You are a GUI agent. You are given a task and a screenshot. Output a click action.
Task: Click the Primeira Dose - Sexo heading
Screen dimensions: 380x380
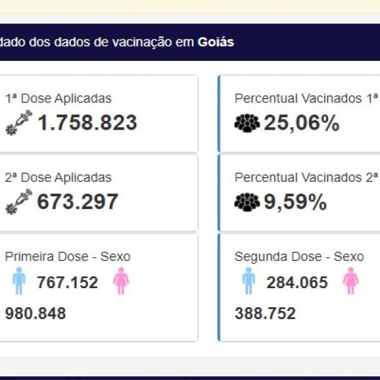tap(68, 256)
